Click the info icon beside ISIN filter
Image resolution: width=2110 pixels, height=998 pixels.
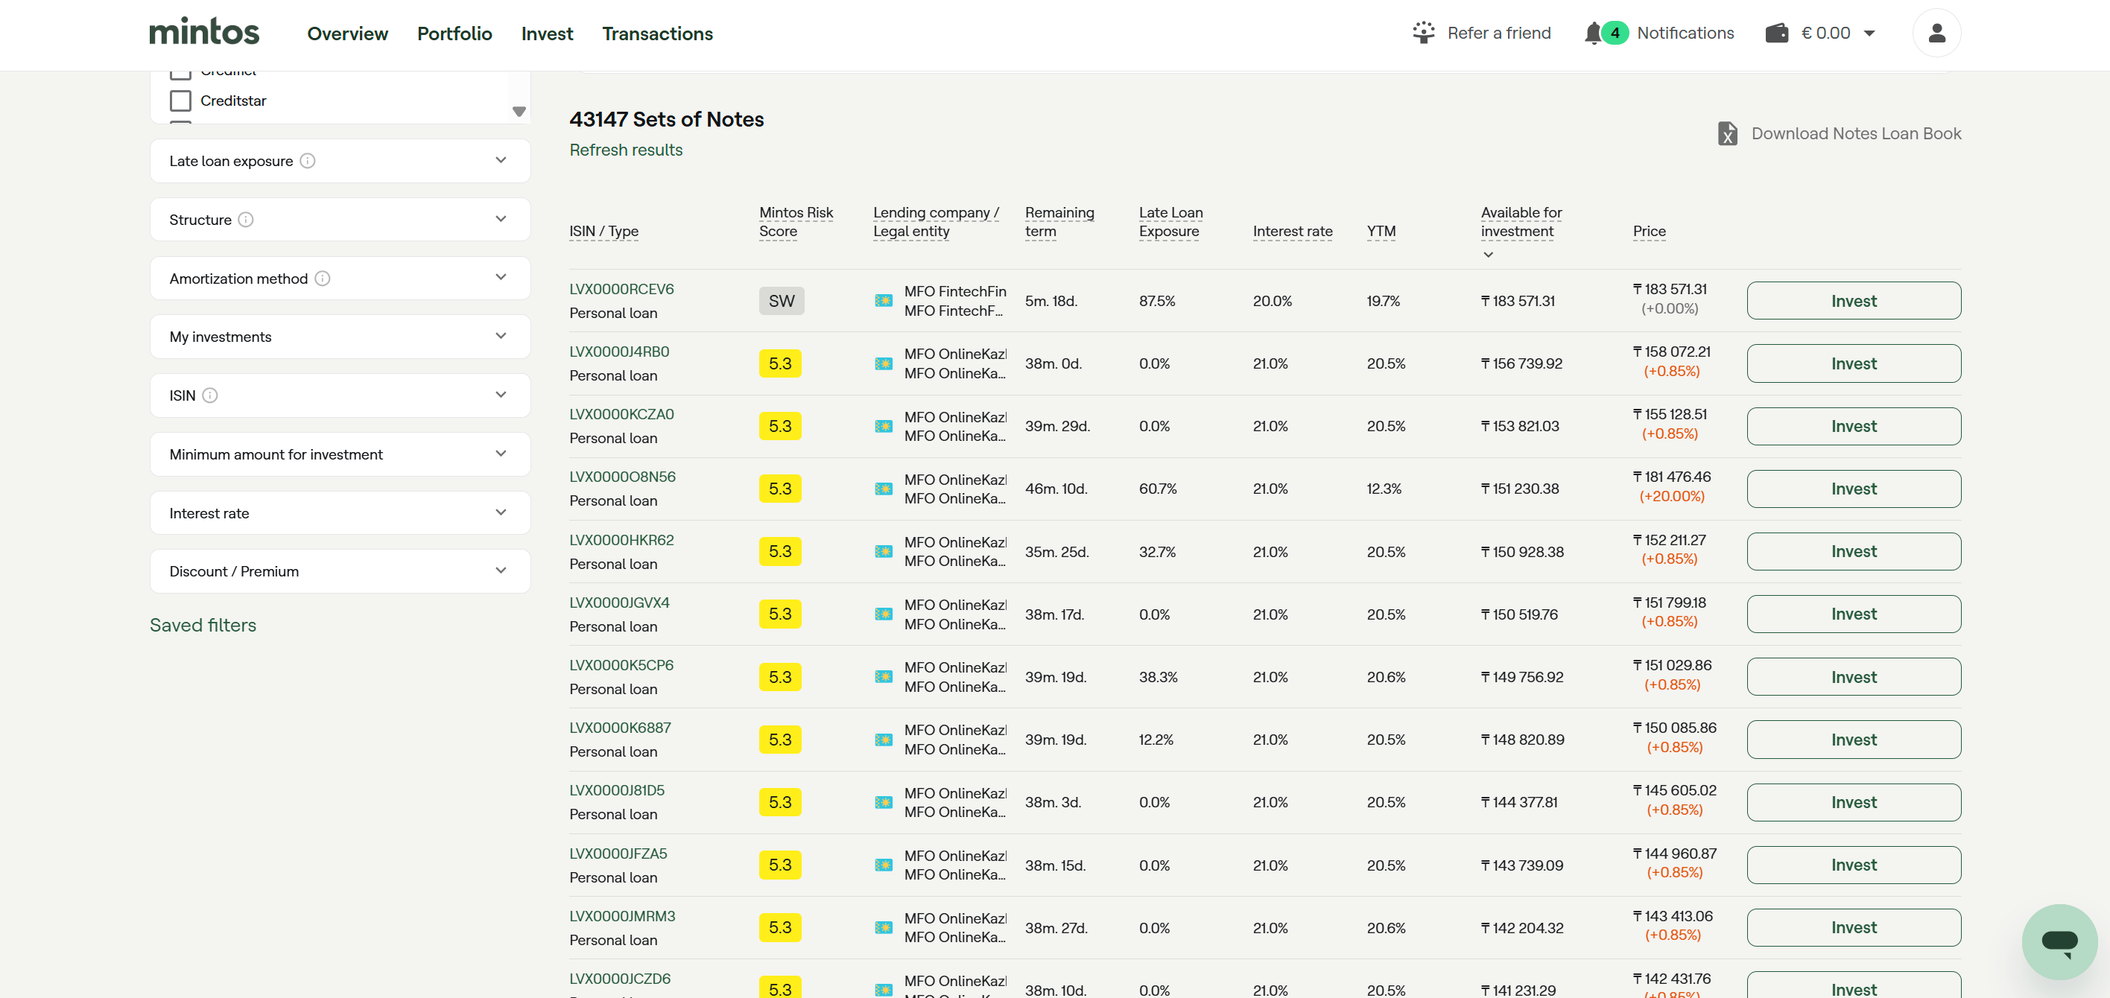pos(211,395)
